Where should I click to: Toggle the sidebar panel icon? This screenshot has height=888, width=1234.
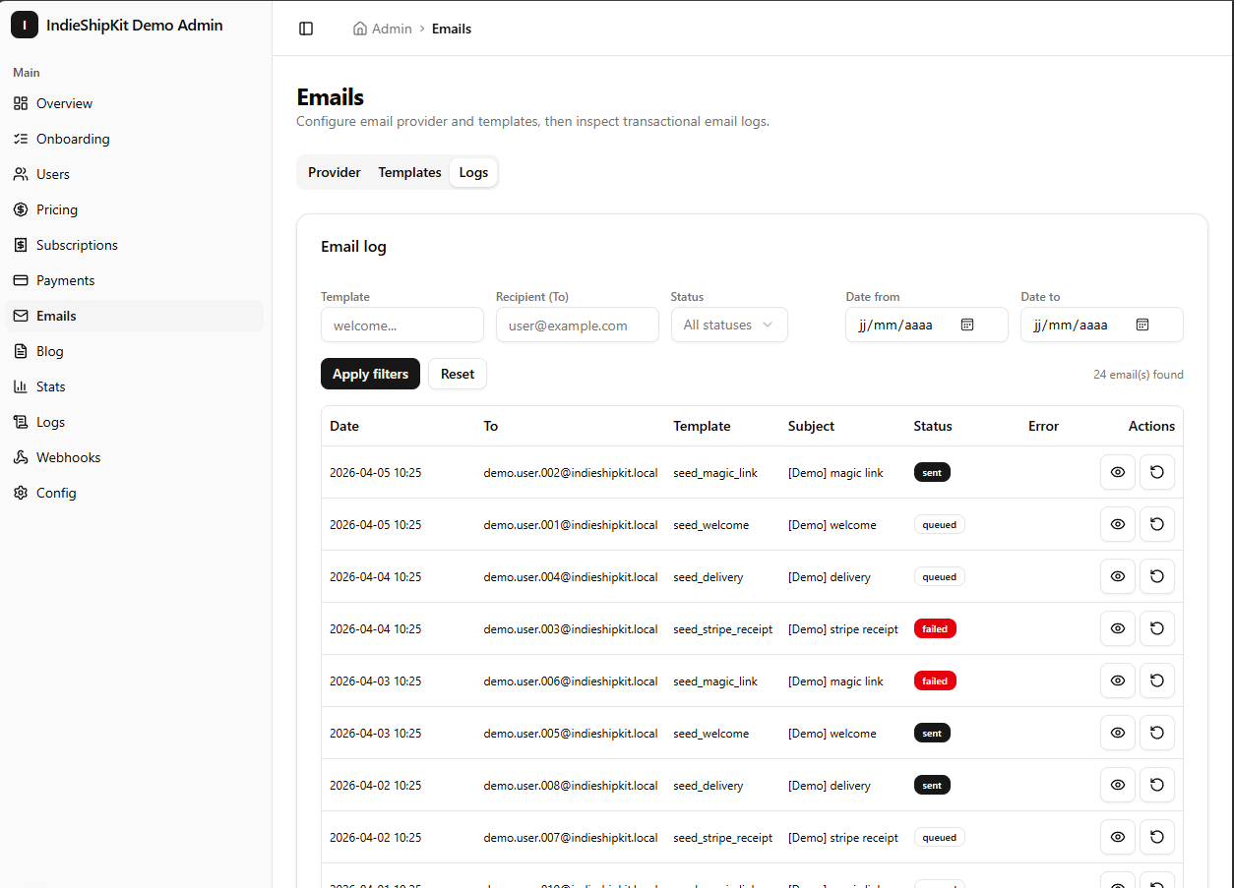point(306,29)
